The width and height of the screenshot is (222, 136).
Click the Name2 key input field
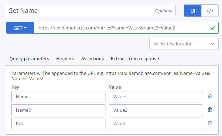[58, 110]
